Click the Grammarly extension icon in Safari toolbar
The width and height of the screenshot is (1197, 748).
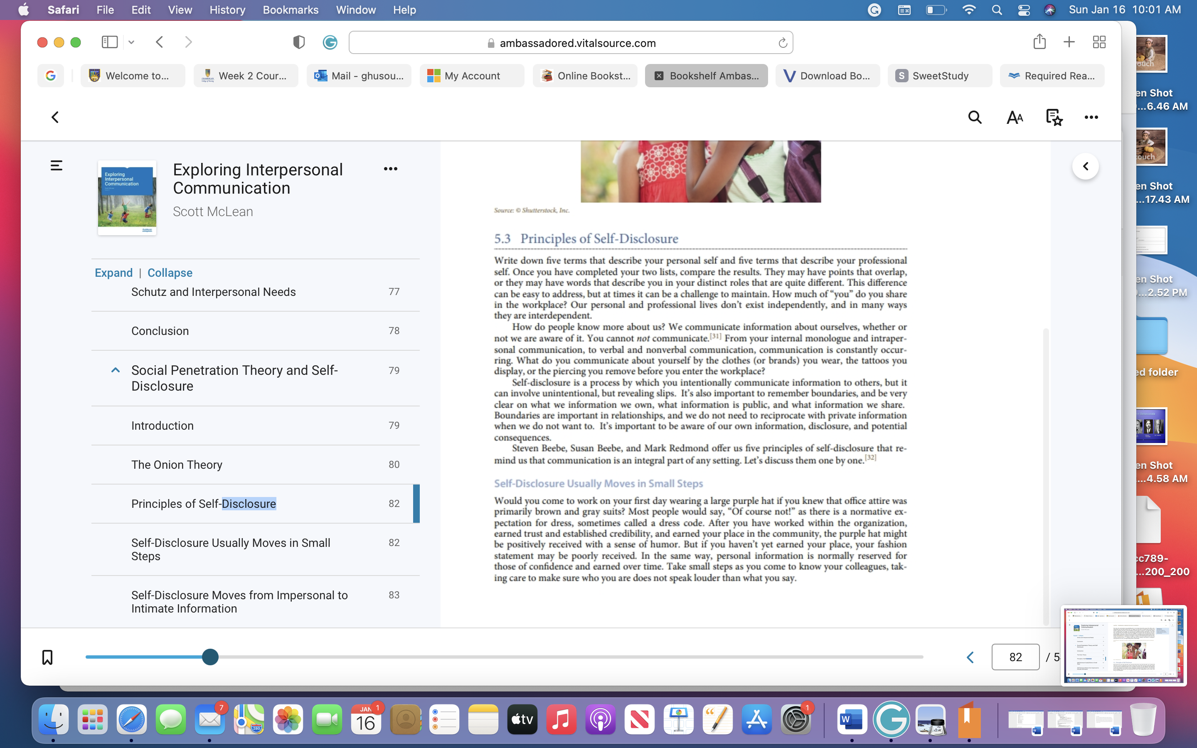[330, 42]
